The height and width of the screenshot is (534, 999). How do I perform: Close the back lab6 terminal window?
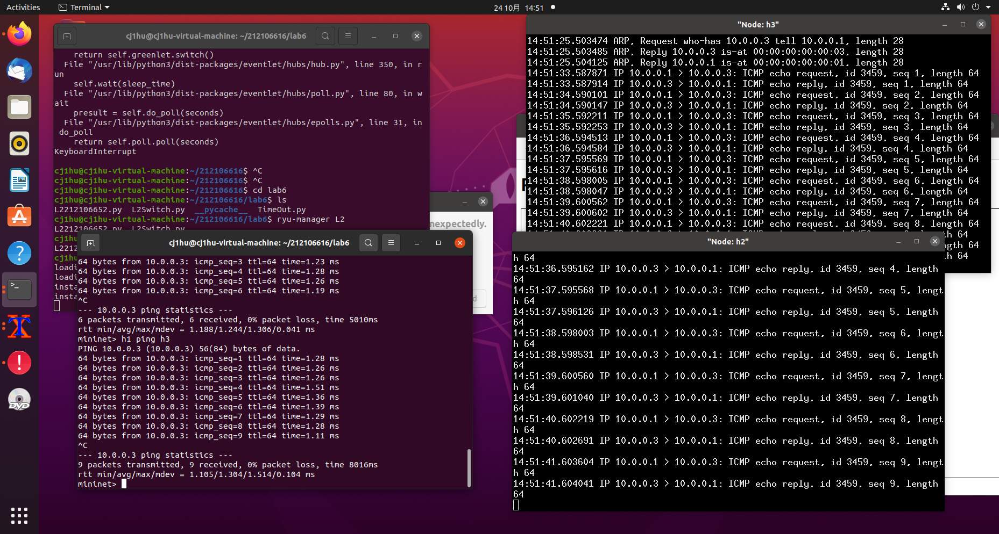[x=417, y=36]
